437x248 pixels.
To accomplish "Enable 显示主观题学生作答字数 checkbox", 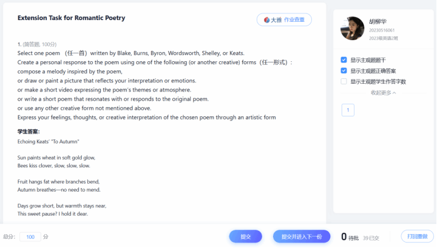I will click(x=344, y=81).
